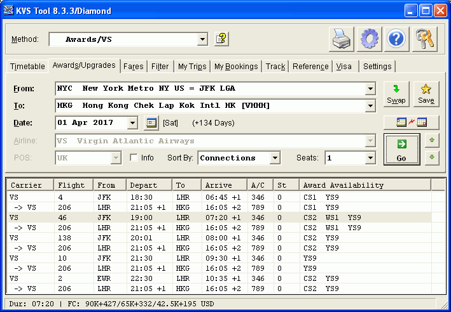Screen dimensions: 451x312
Task: Expand the Seats dropdown
Action: [370, 158]
